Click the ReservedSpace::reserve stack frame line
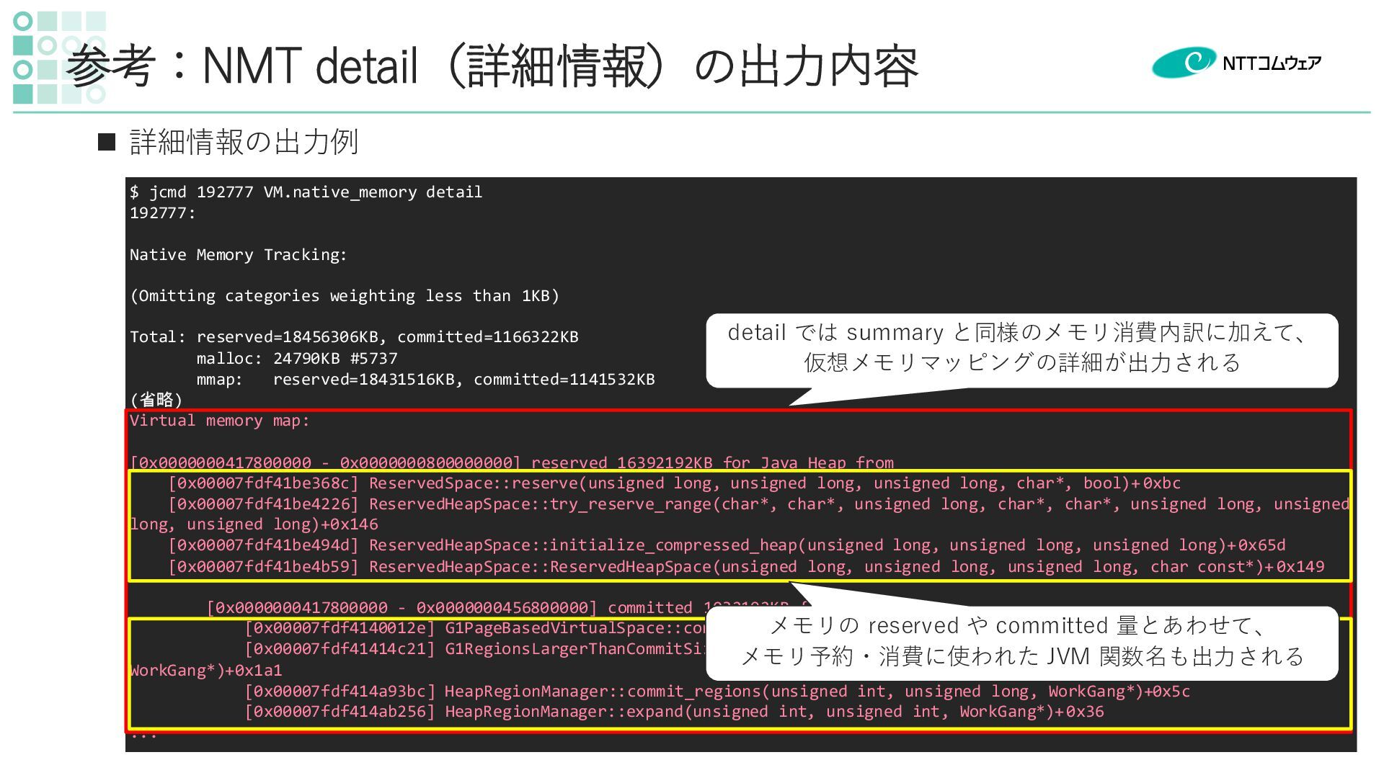 674,483
